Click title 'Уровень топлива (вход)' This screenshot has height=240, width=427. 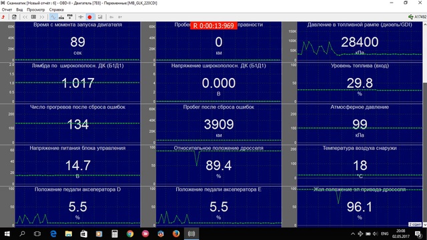[360, 65]
